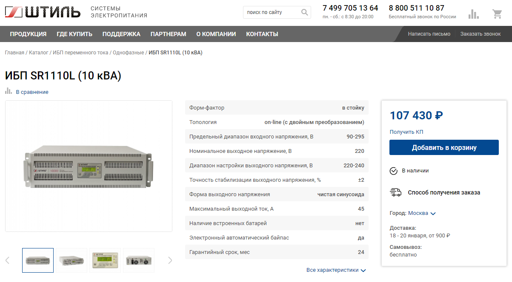512x282 pixels.
Task: Click the Топология row value
Action: click(x=315, y=122)
